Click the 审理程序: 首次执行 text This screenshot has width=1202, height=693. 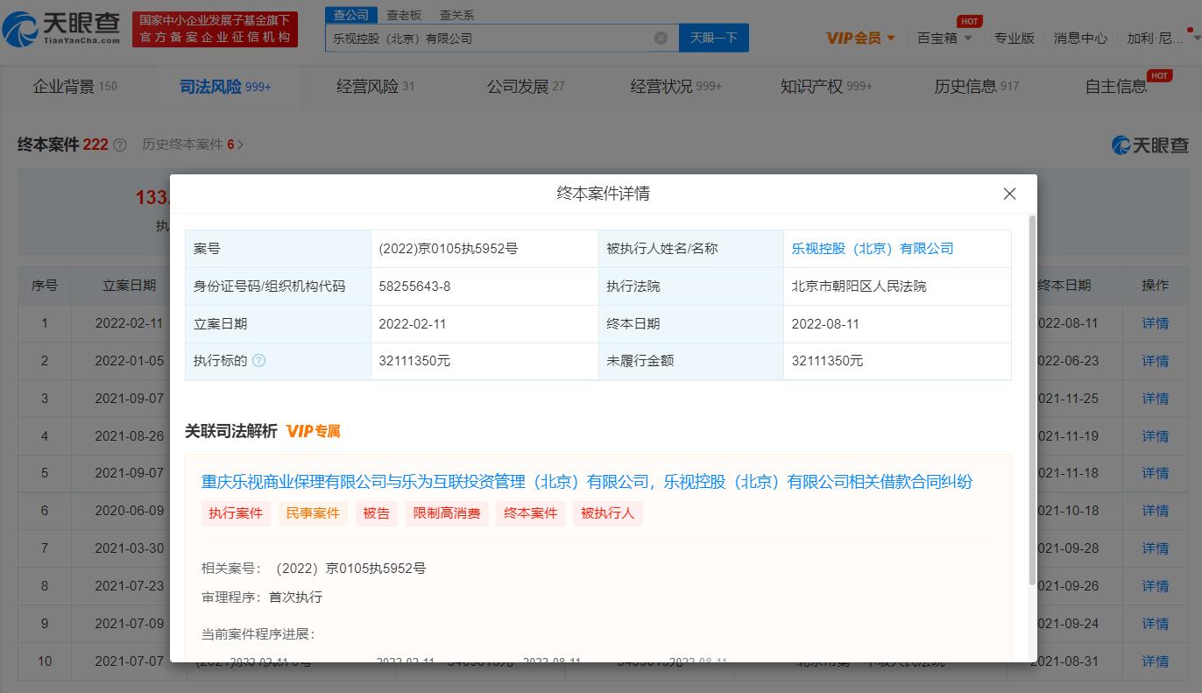click(x=262, y=597)
